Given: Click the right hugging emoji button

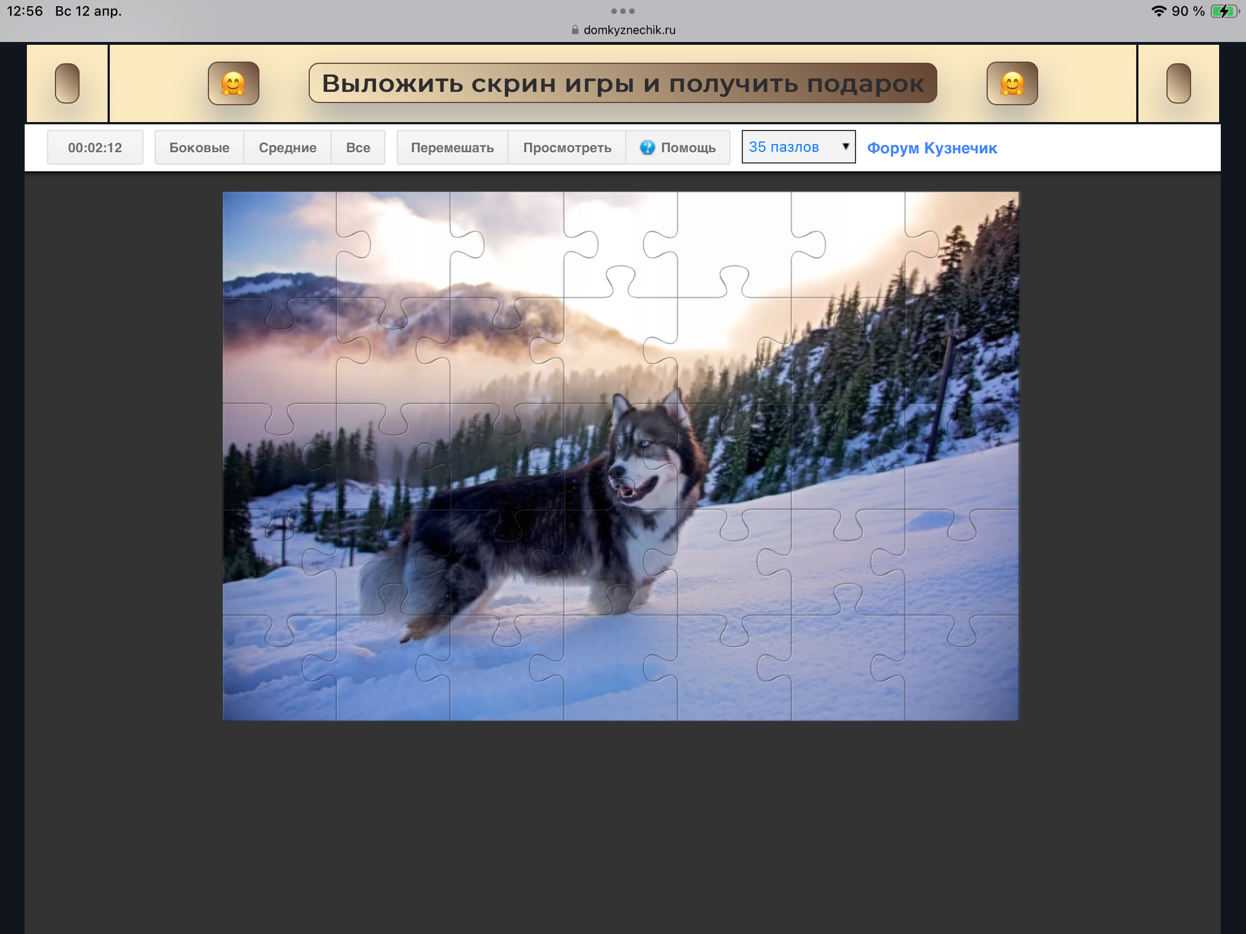Looking at the screenshot, I should click(x=1012, y=83).
